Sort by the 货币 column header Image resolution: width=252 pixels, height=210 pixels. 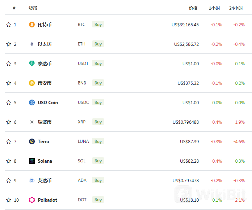point(33,8)
